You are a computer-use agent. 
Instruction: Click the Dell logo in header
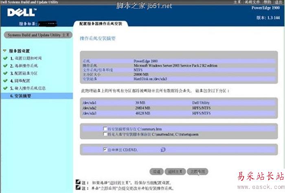pos(22,13)
